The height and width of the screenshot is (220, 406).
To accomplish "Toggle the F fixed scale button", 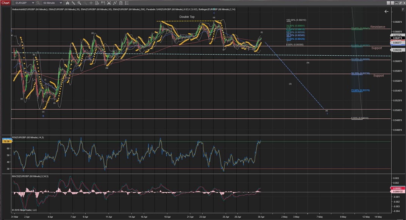I will (x=403, y=9).
